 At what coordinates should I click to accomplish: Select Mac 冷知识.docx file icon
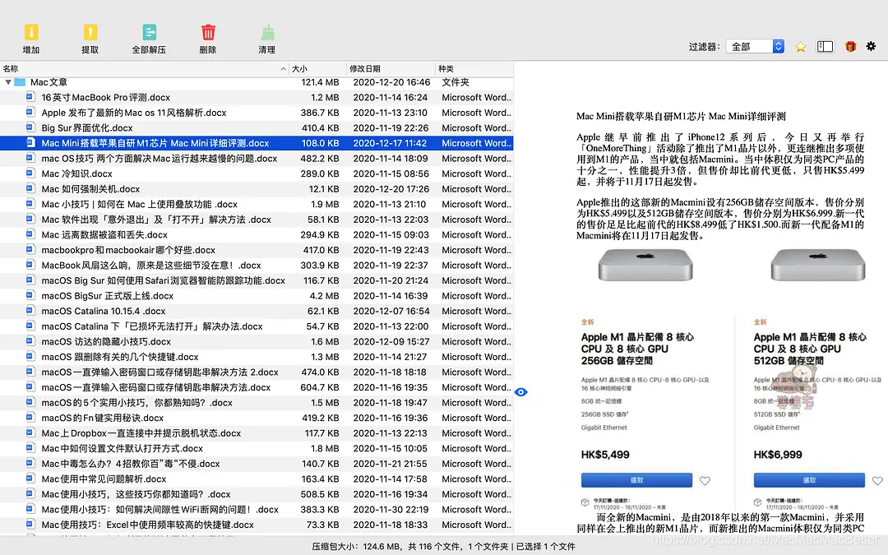pos(30,173)
